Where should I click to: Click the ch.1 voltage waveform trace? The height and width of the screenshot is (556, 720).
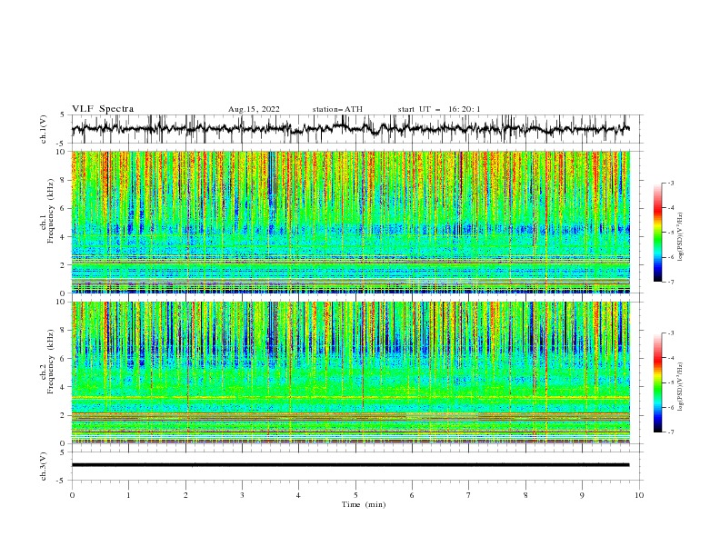(351, 129)
